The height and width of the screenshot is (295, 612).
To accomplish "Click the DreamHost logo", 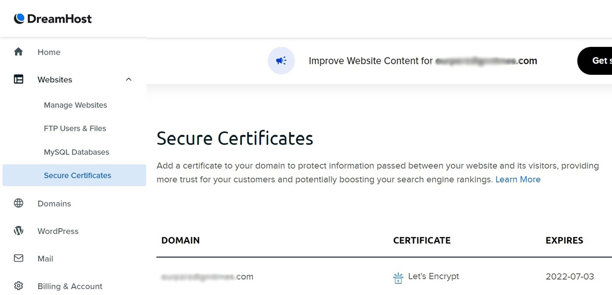I will click(53, 19).
